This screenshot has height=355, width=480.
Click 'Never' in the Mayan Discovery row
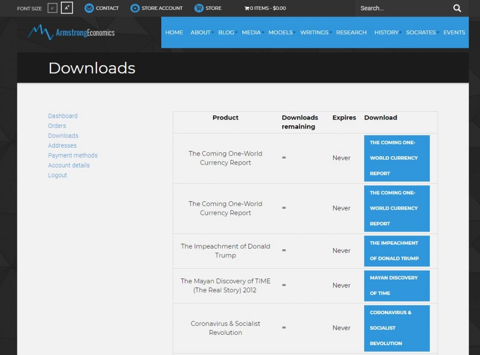pos(341,286)
